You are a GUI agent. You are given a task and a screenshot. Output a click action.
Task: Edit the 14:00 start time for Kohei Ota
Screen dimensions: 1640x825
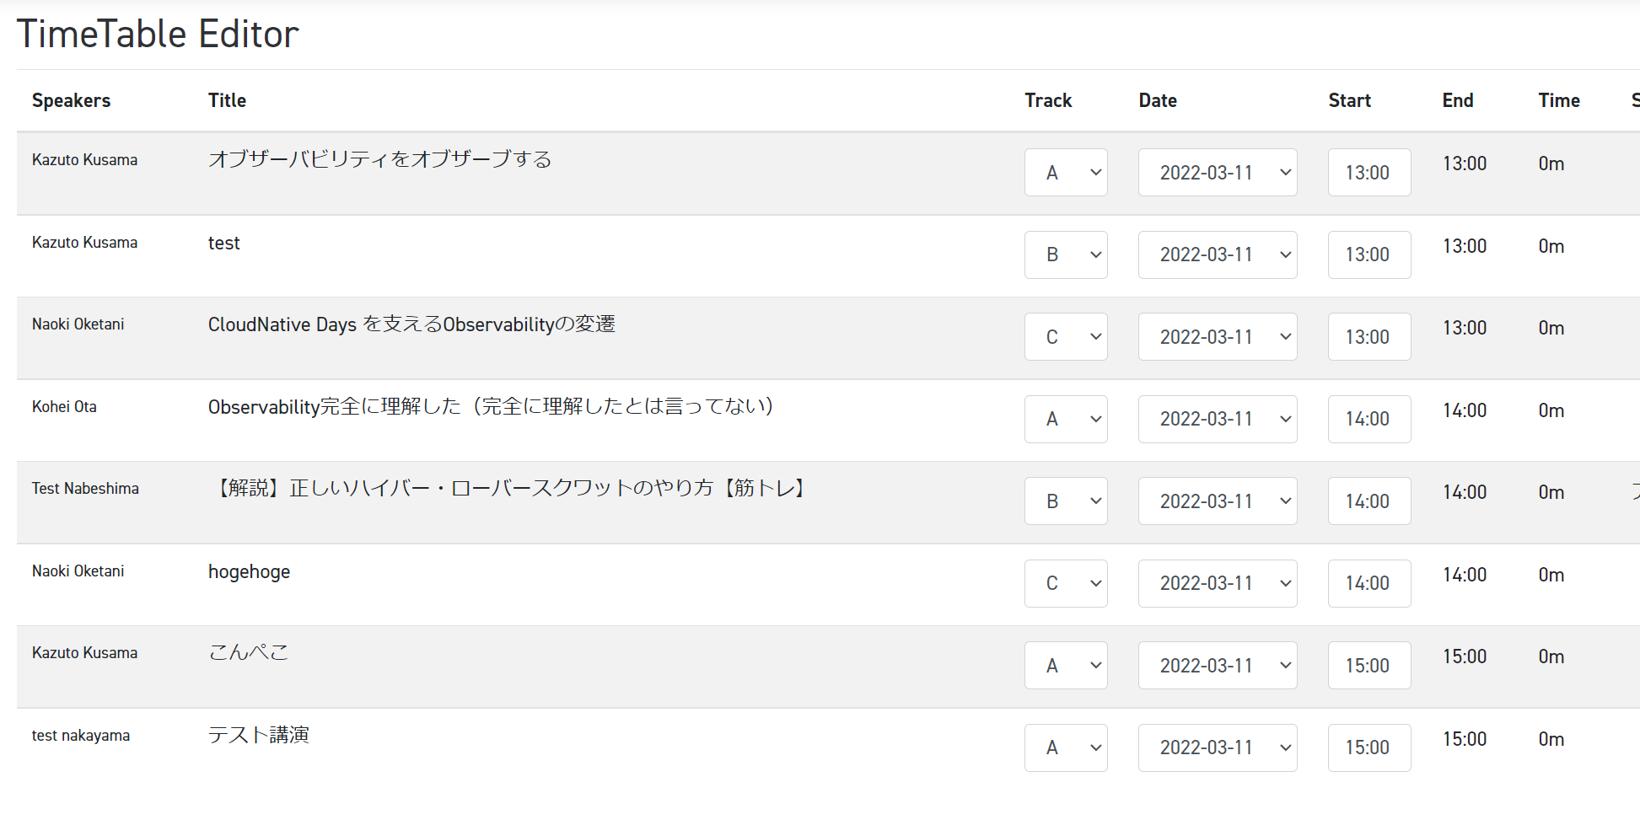click(1368, 419)
